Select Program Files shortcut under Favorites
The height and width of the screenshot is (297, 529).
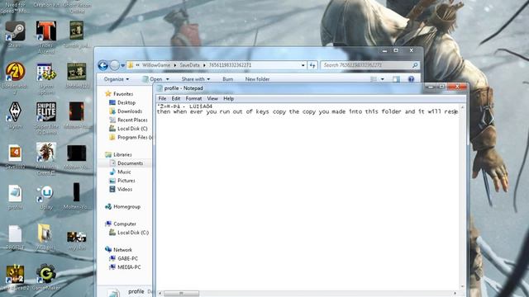(x=131, y=138)
